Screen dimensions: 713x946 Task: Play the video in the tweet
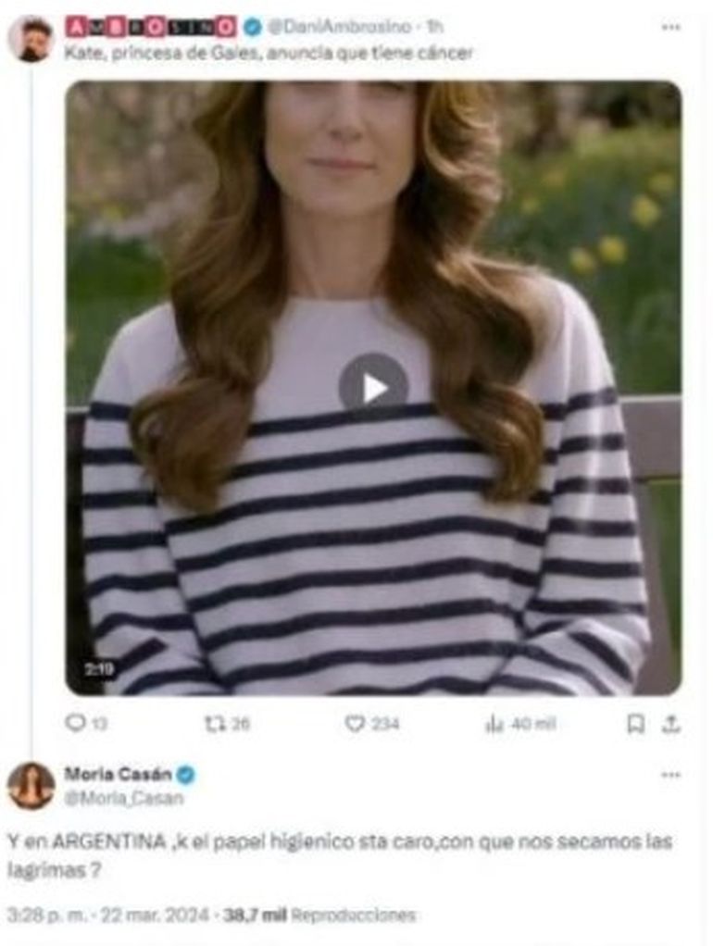pyautogui.click(x=373, y=388)
